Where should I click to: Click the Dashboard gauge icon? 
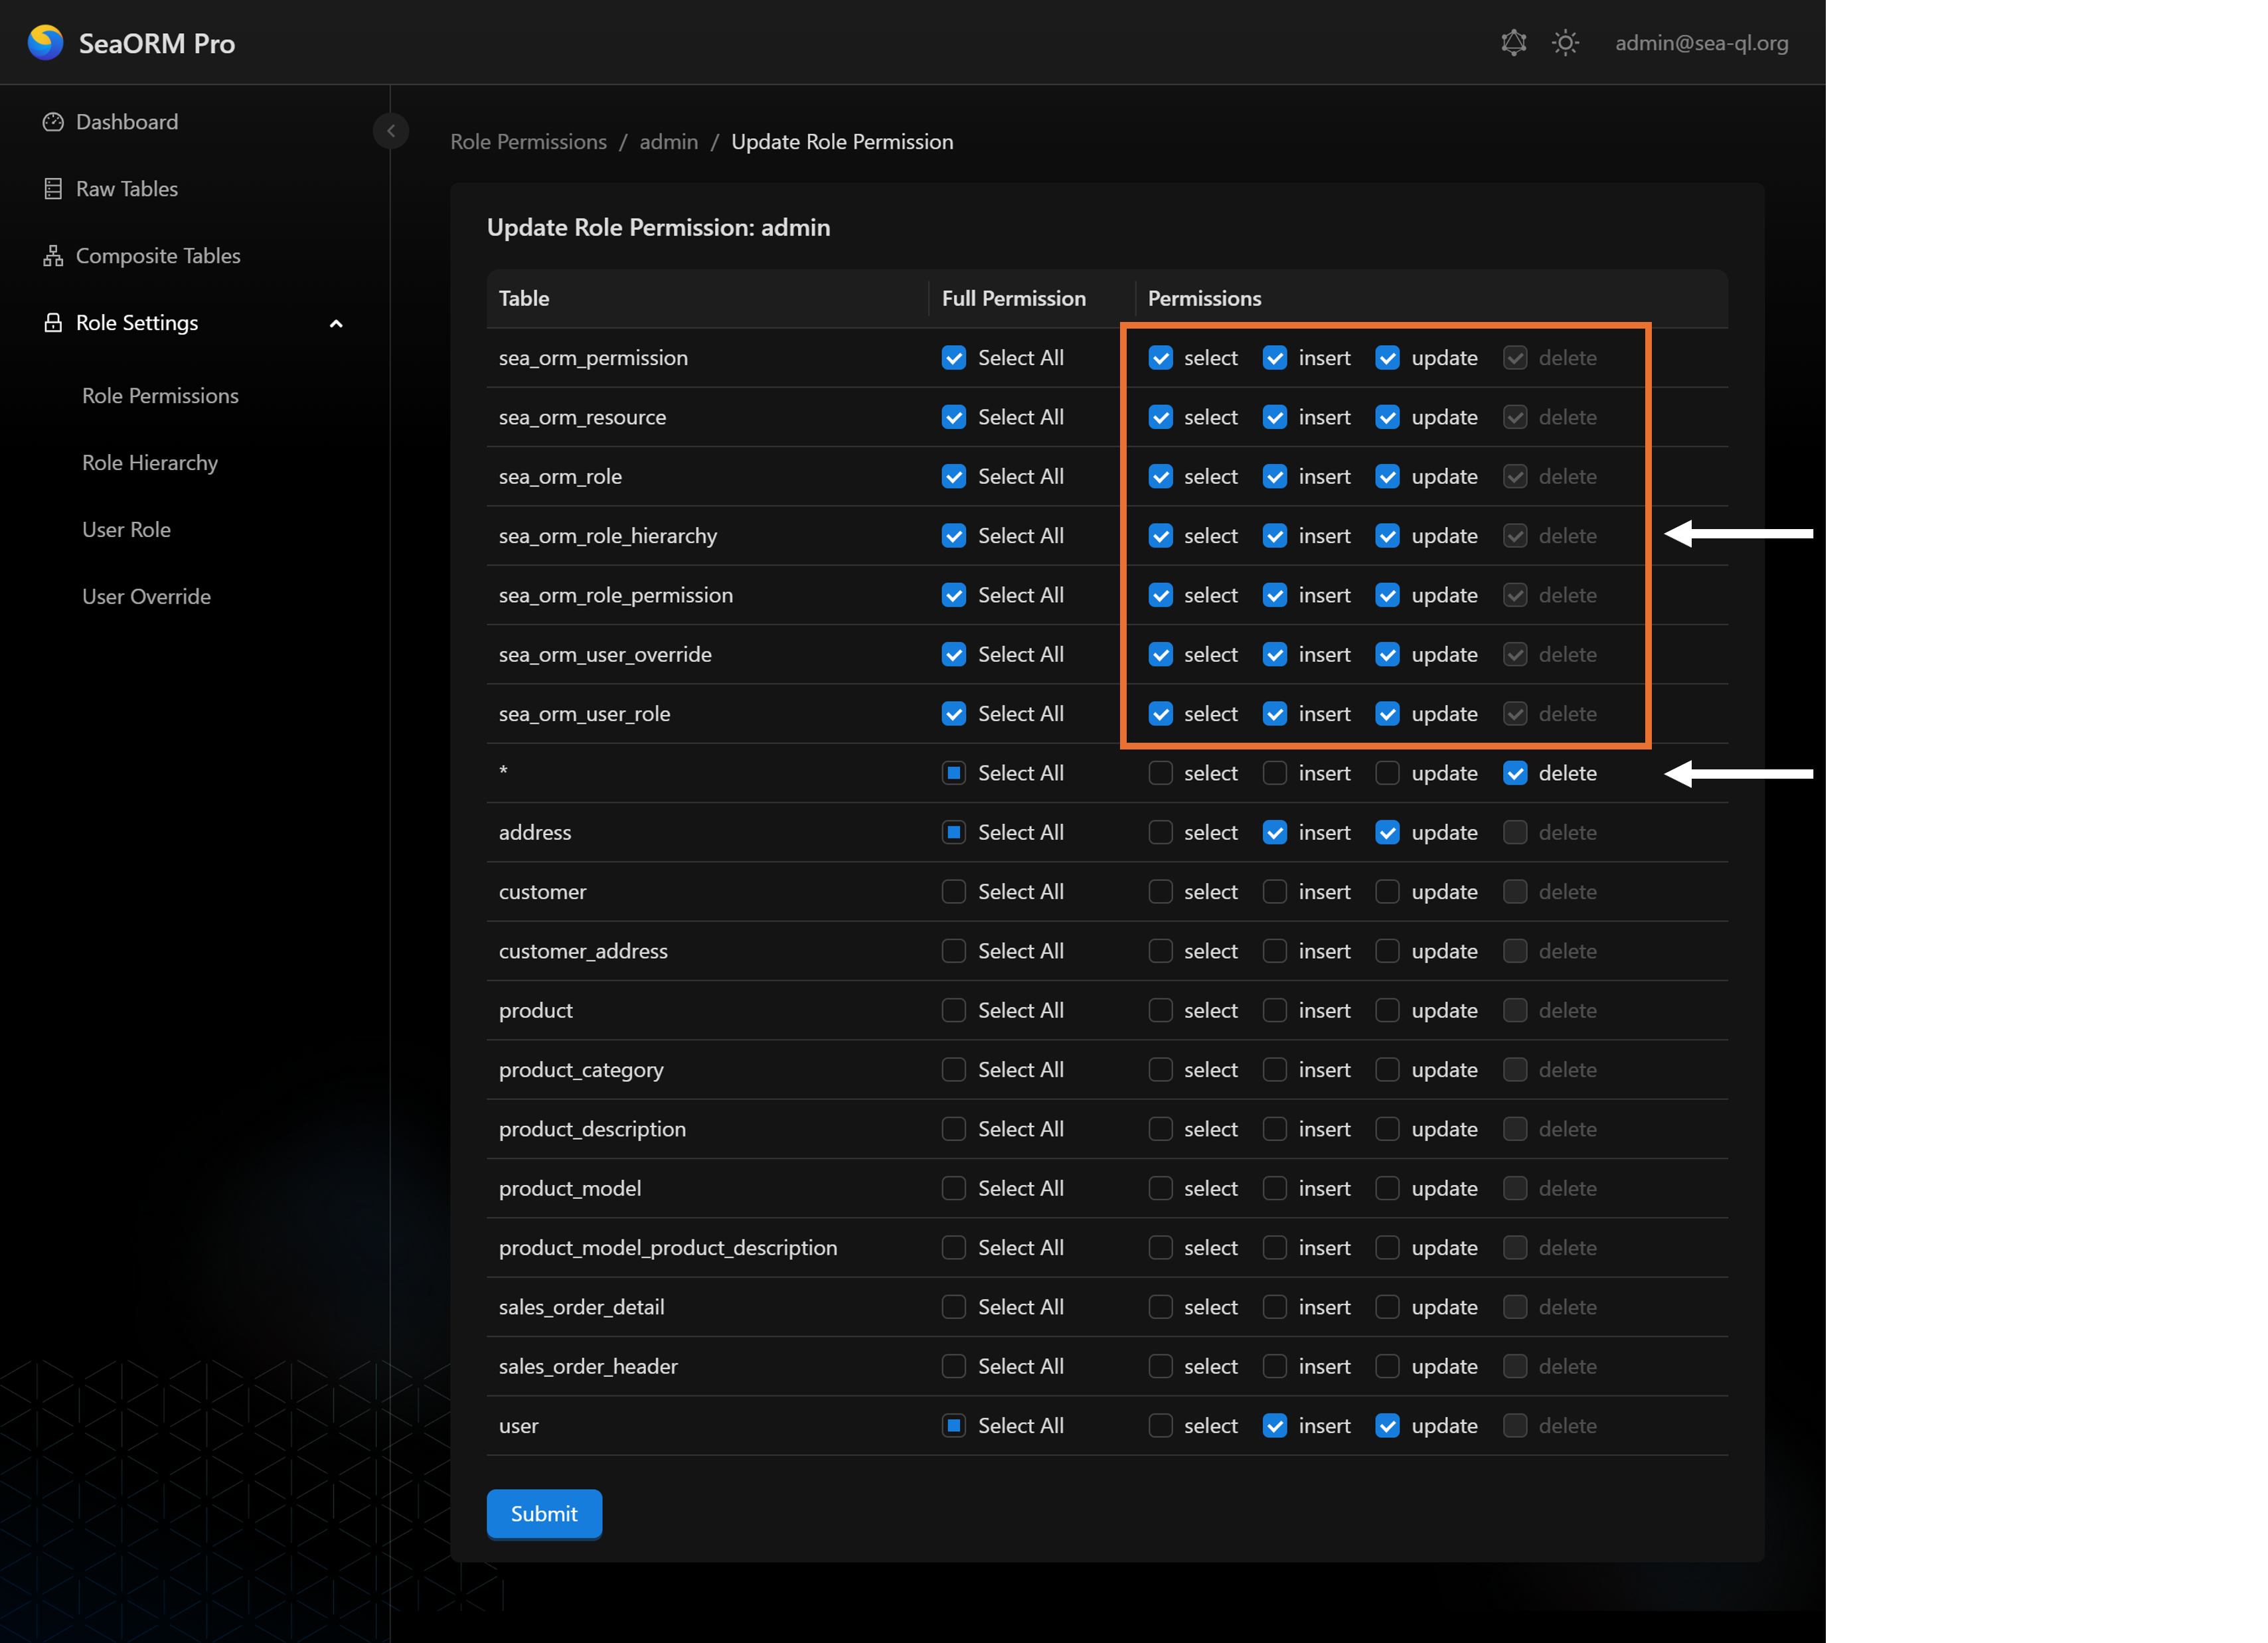pos(53,122)
